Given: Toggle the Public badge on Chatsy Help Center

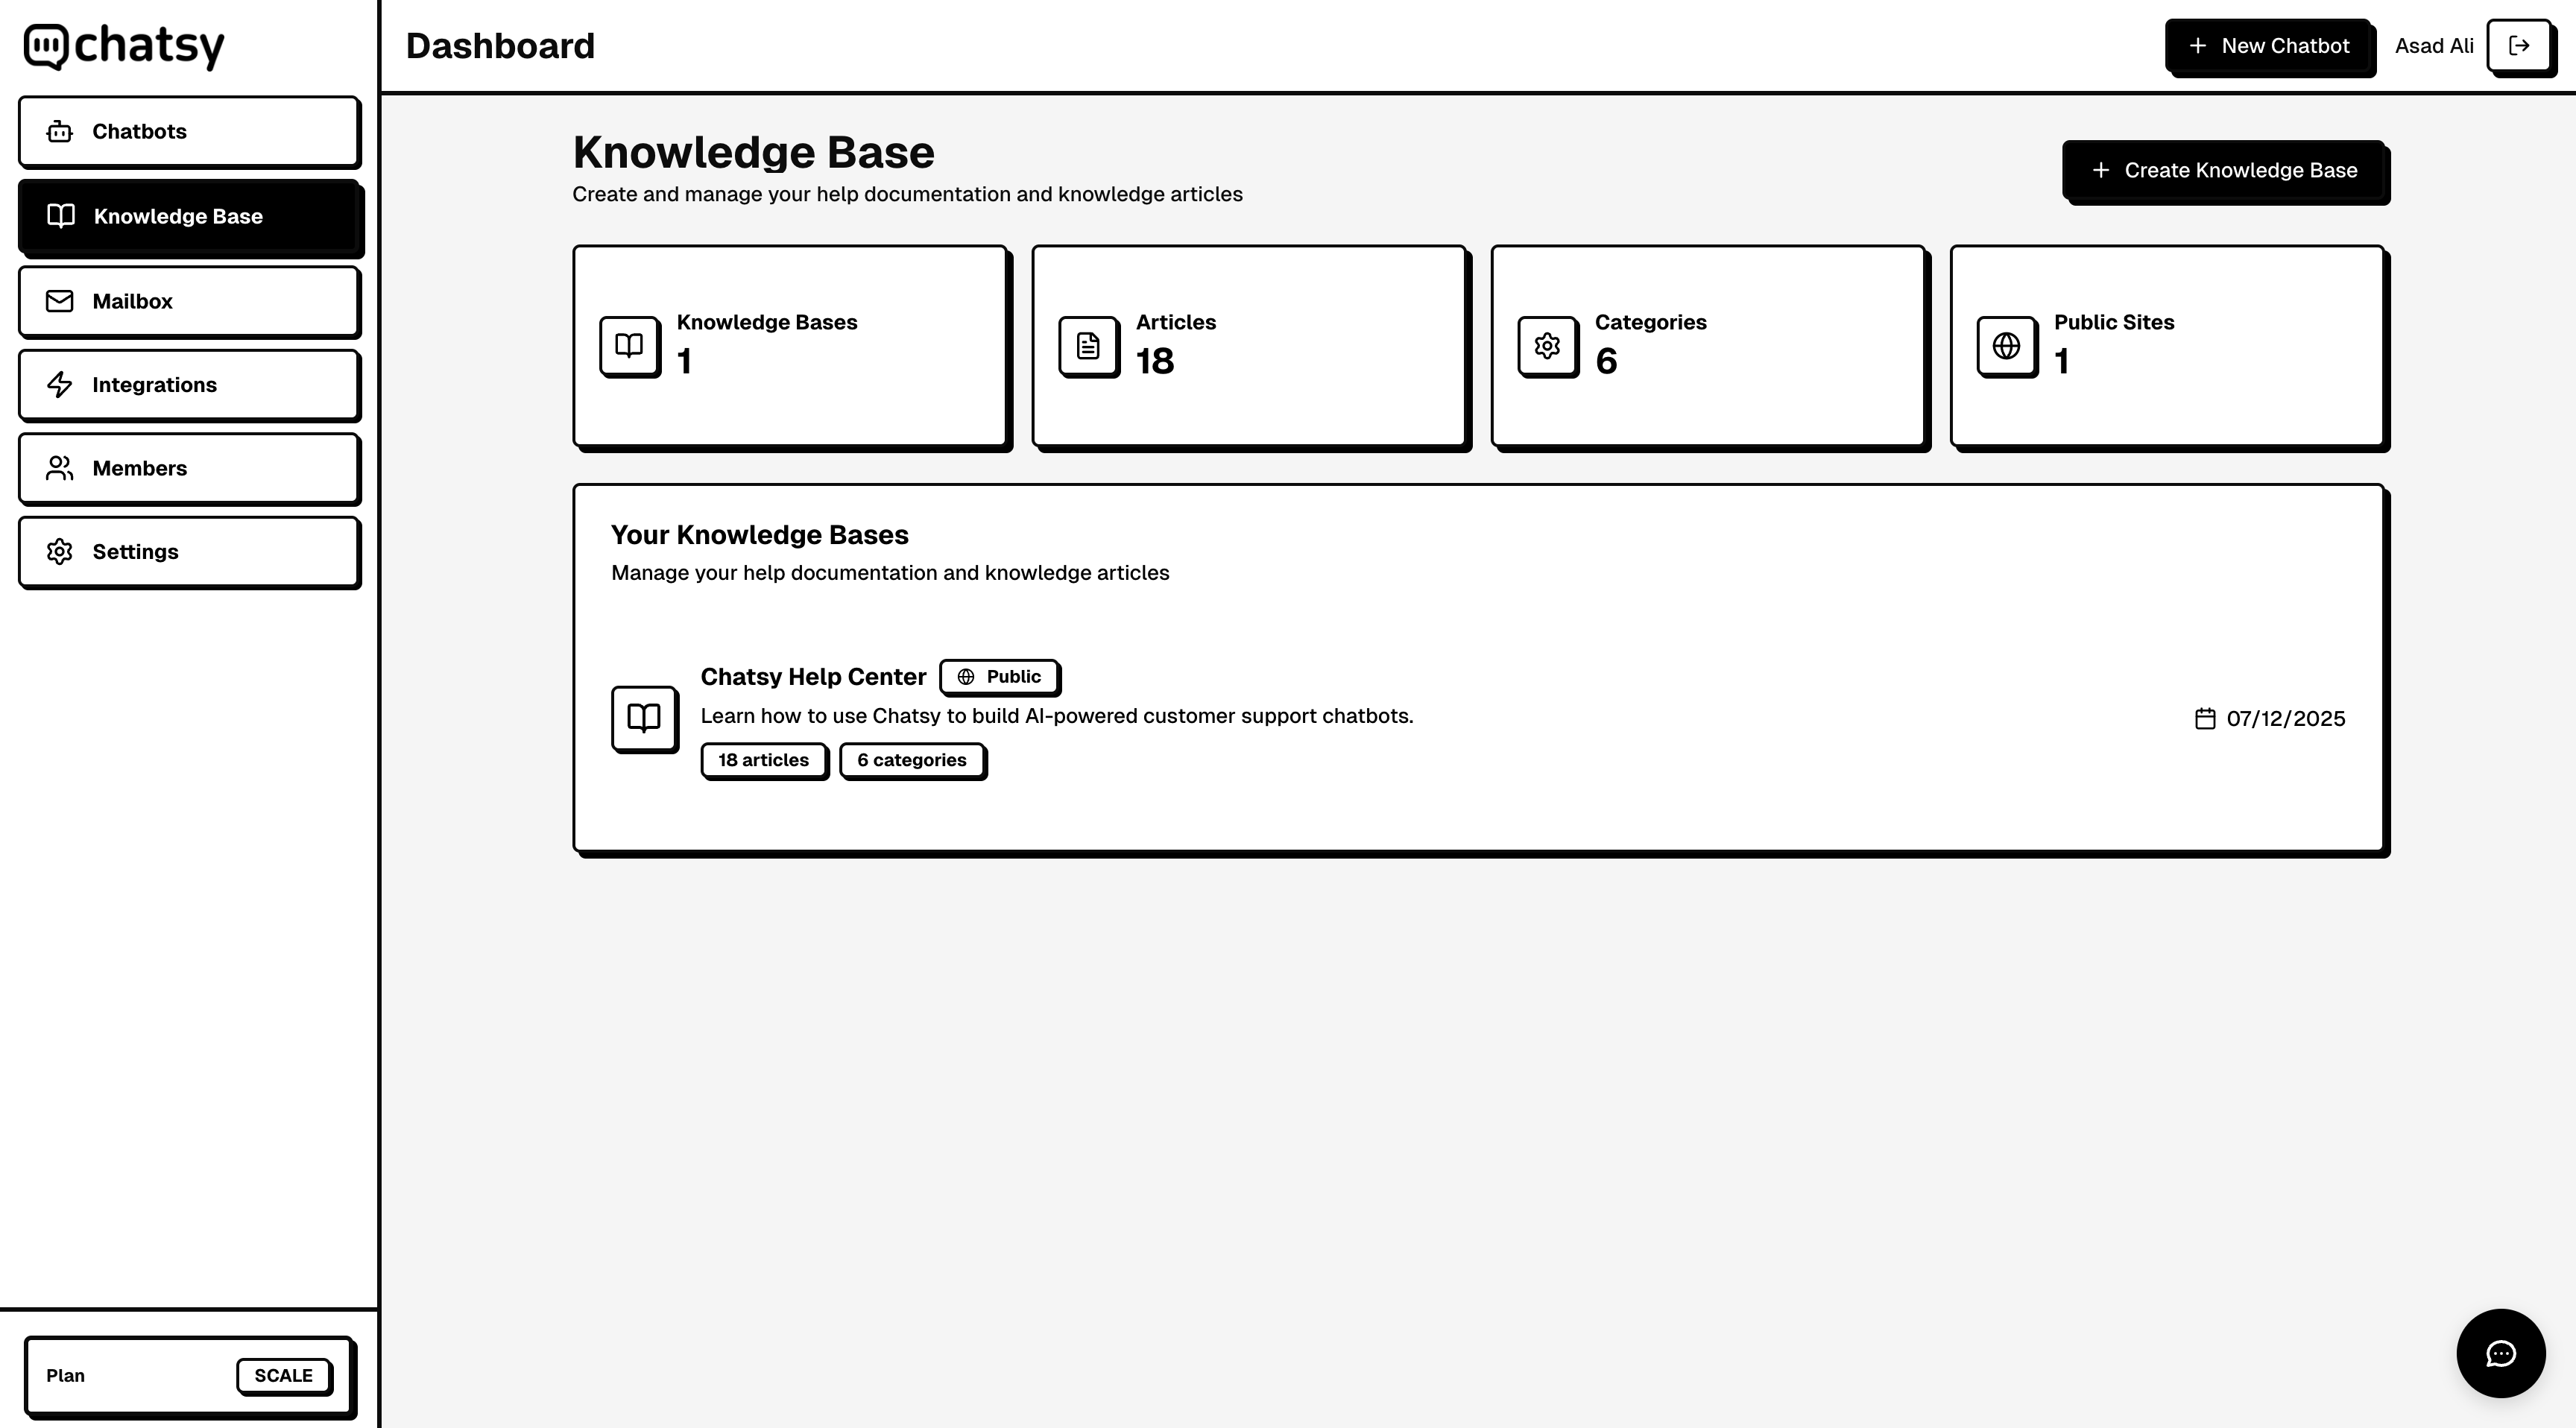Looking at the screenshot, I should tap(999, 676).
